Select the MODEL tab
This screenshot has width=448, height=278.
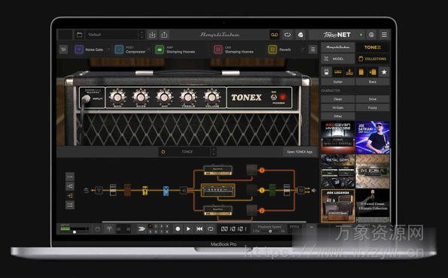coord(338,59)
